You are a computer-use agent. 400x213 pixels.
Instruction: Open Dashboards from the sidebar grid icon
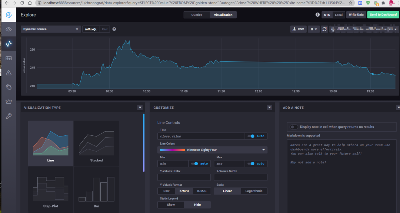9,58
